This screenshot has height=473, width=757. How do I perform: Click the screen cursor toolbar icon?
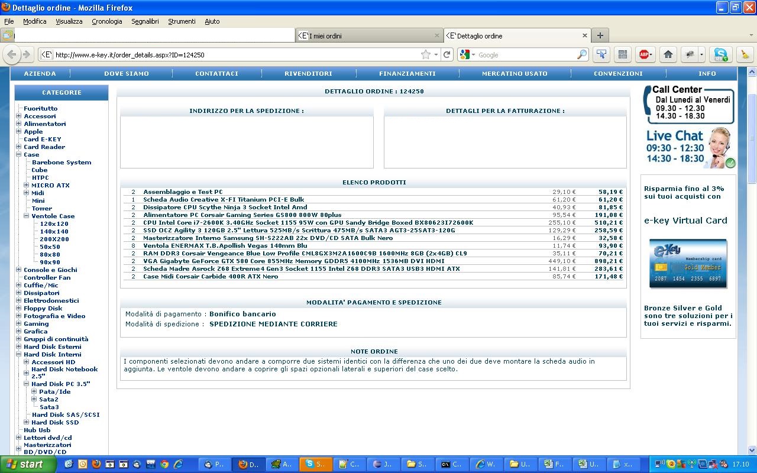601,54
